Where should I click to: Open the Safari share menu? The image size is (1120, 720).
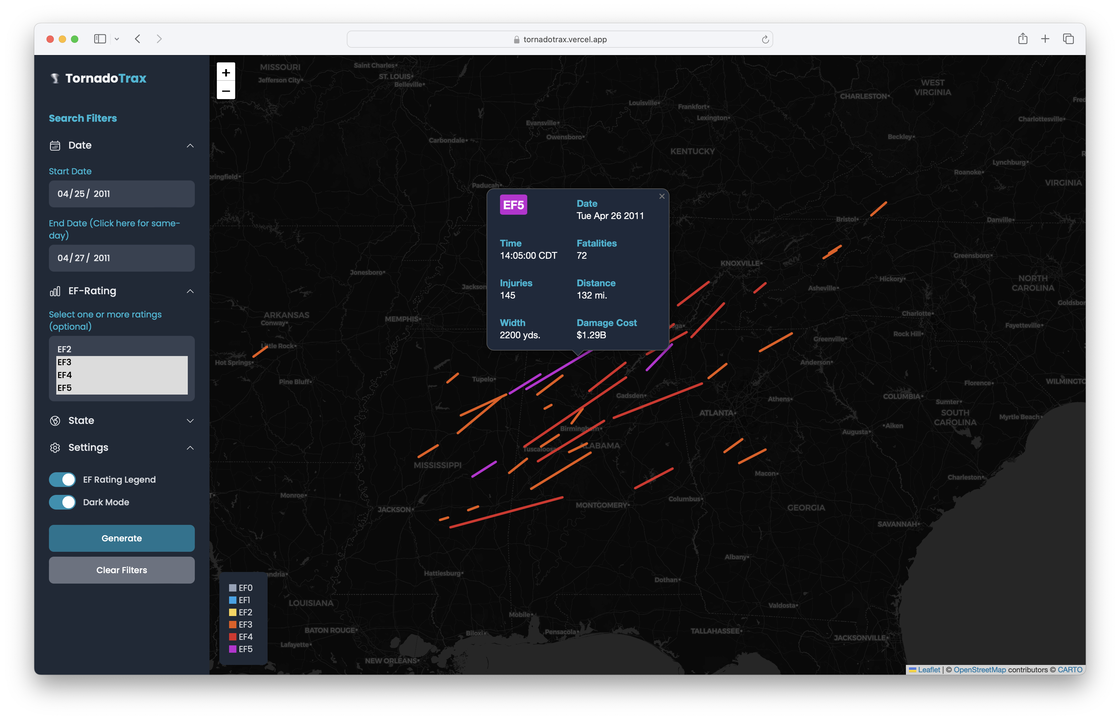(1023, 38)
